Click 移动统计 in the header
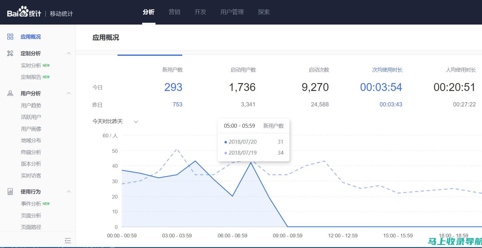482x248 pixels. click(61, 14)
